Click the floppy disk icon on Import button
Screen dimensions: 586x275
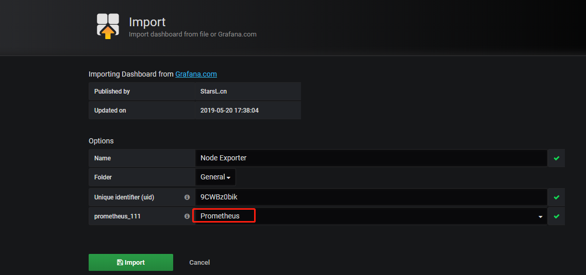pyautogui.click(x=120, y=262)
